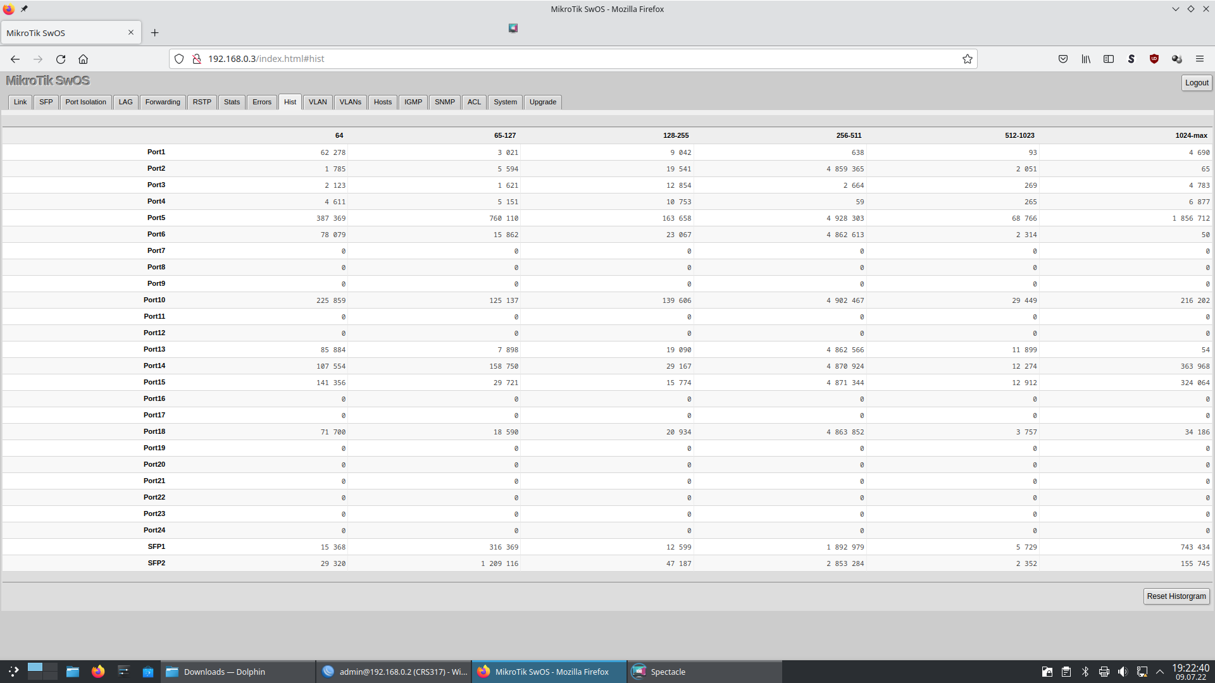This screenshot has width=1215, height=683.
Task: Go back with the arrow icon
Action: (x=15, y=59)
